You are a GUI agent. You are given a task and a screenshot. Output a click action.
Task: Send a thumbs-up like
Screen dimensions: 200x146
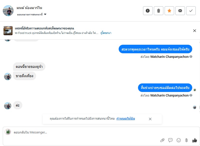(x=194, y=140)
